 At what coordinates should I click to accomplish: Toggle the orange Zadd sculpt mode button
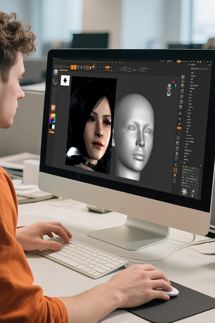(107, 67)
